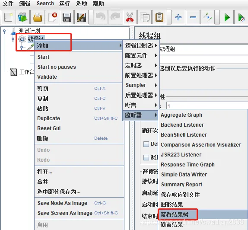Collapse the 测试计划 tree node handle
This screenshot has height=230, width=248.
4,31
